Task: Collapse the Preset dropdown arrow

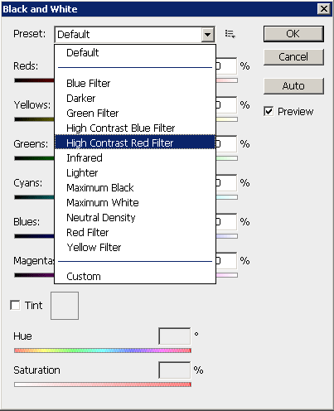Action: point(208,35)
